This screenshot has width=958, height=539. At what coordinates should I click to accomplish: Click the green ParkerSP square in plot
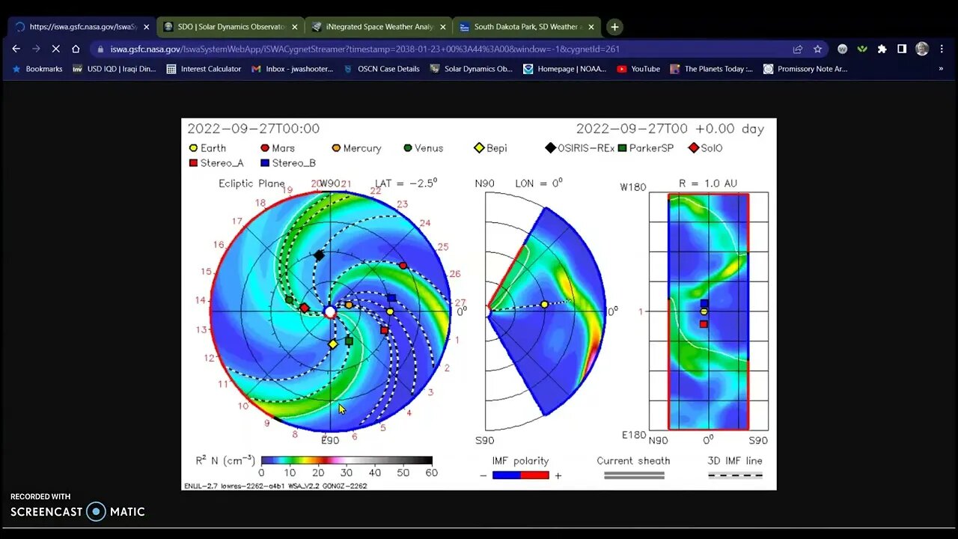(x=349, y=341)
